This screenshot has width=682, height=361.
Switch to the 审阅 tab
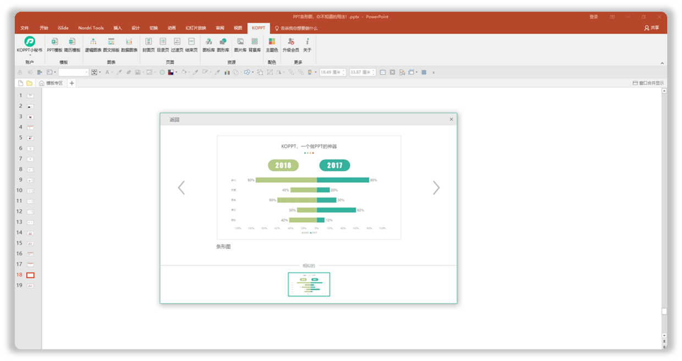220,28
